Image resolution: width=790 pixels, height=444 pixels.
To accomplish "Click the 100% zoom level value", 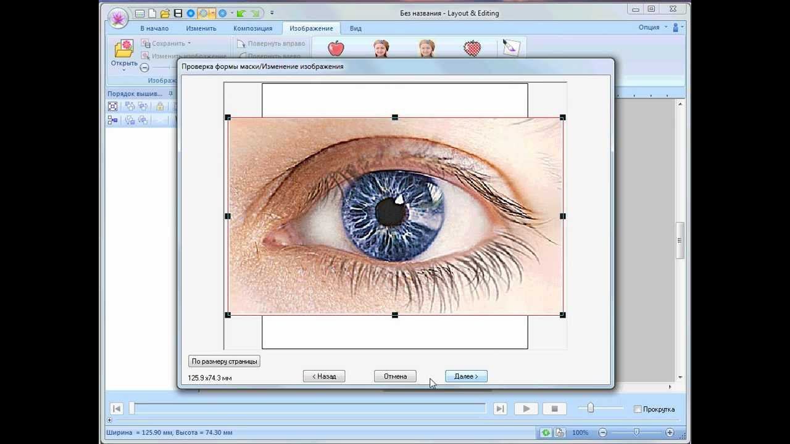I will click(x=580, y=433).
